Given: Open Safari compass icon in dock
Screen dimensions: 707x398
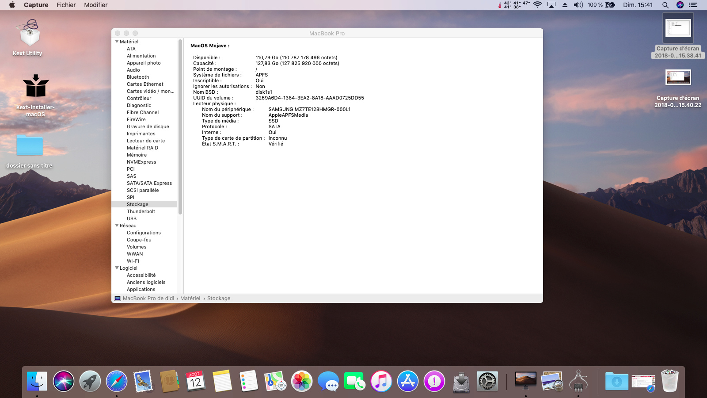Looking at the screenshot, I should pyautogui.click(x=117, y=381).
